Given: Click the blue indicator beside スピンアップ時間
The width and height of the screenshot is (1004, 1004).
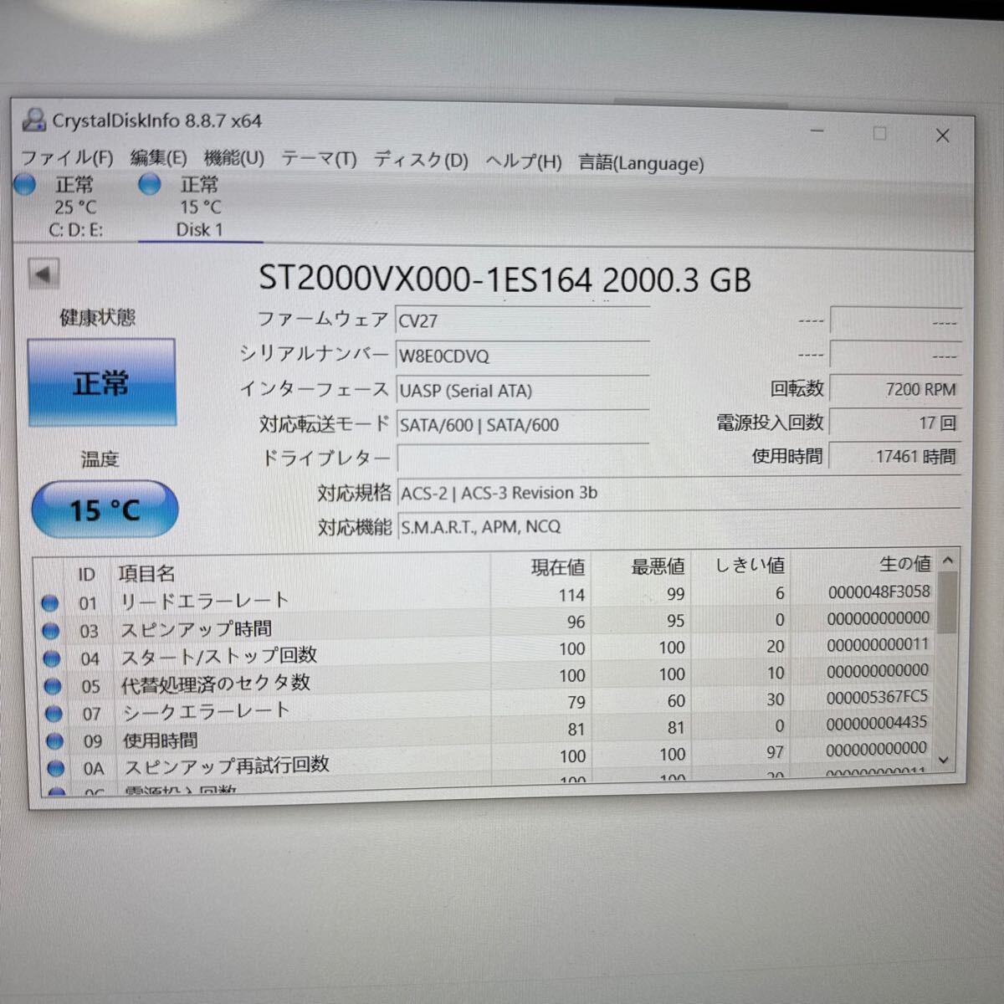Looking at the screenshot, I should point(50,629).
